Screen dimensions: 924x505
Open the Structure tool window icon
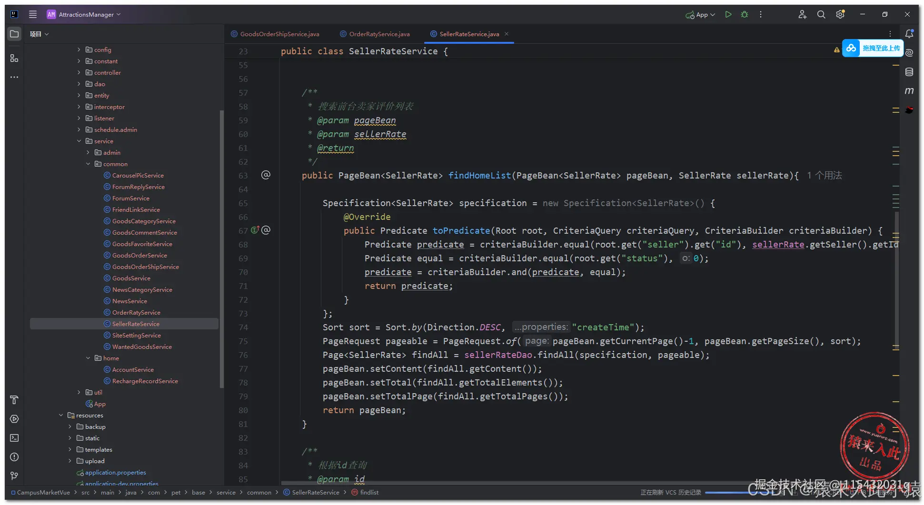point(14,58)
